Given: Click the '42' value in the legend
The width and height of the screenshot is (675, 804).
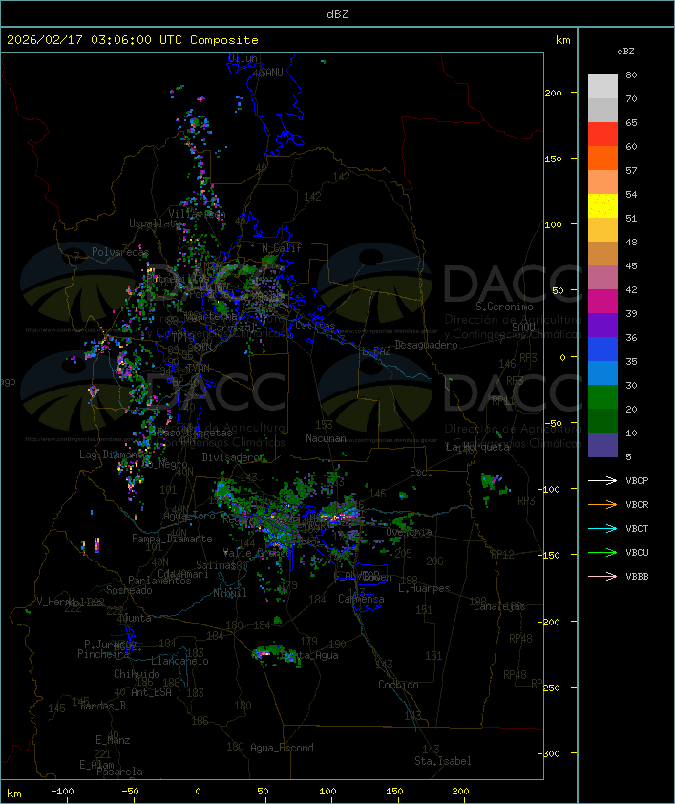Looking at the screenshot, I should (x=631, y=289).
